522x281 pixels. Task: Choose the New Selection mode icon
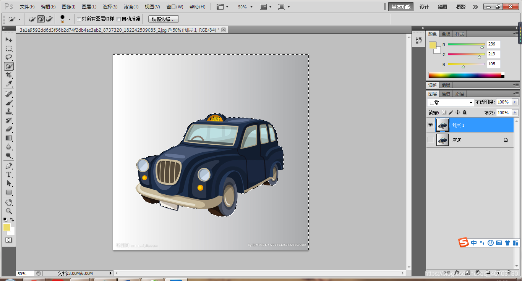coord(32,19)
